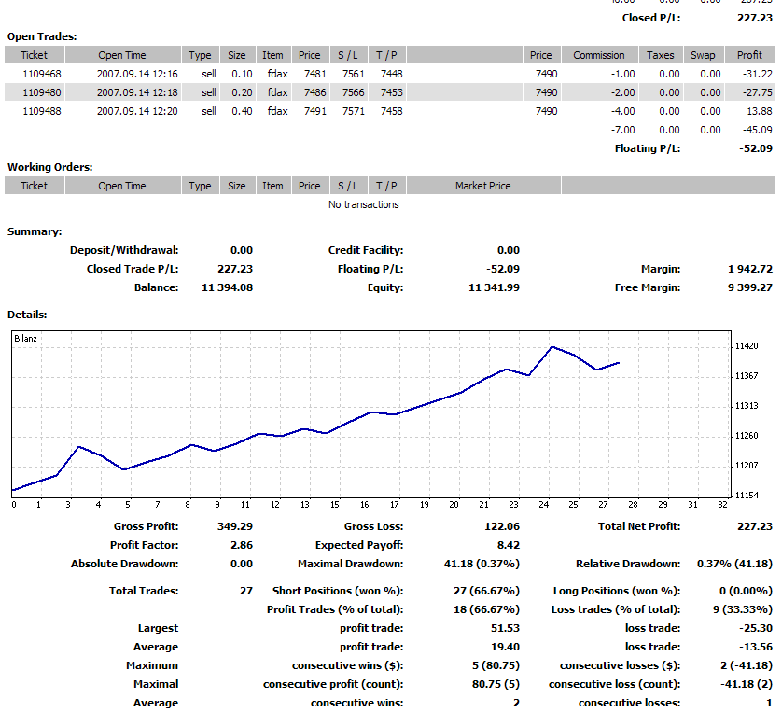Viewport: 782px width, 713px height.
Task: Click the Profit column header
Action: pyautogui.click(x=749, y=55)
